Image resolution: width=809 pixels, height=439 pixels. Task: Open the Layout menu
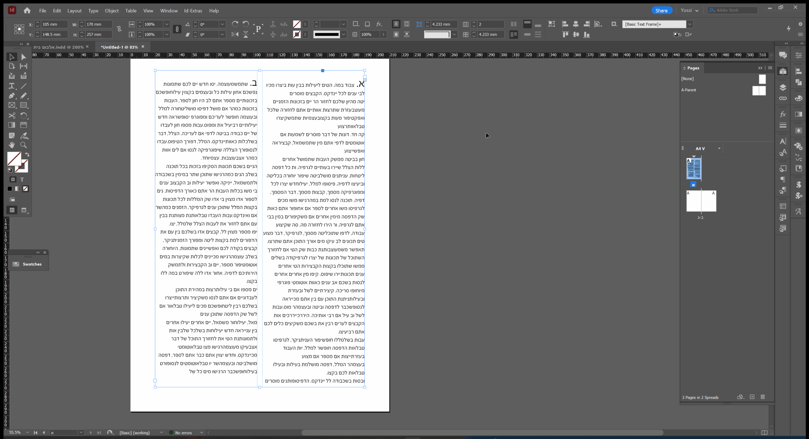(x=74, y=11)
